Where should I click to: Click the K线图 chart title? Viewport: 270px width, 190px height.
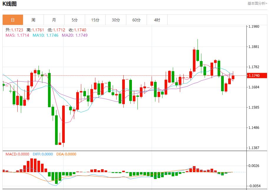9,4
